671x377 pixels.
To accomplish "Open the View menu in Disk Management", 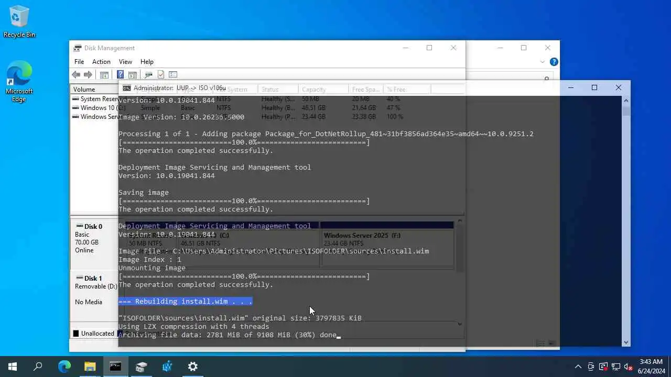I will [125, 62].
